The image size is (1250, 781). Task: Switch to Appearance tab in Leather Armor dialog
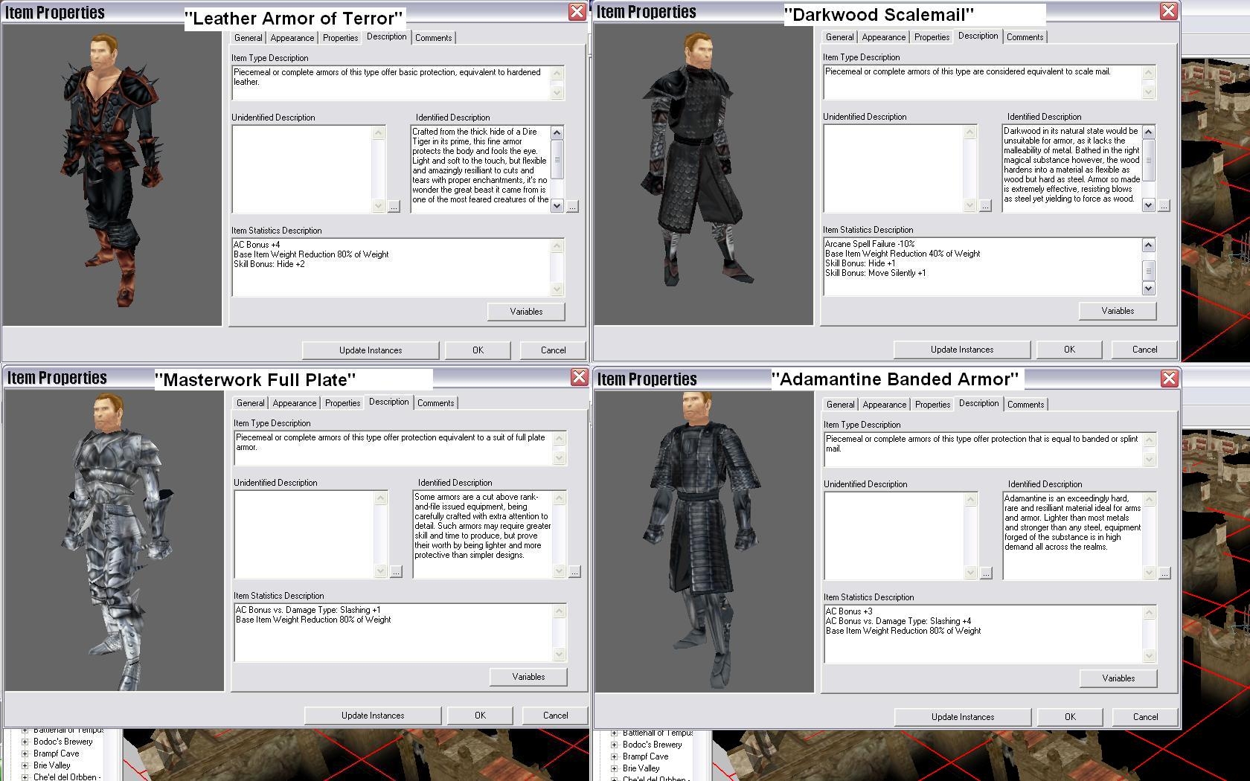pos(292,38)
